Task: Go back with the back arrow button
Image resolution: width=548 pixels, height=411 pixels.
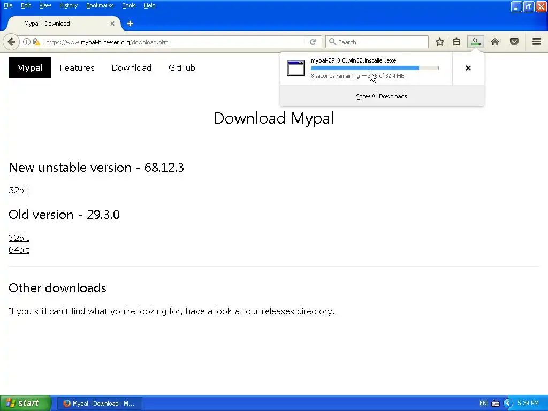Action: [11, 42]
